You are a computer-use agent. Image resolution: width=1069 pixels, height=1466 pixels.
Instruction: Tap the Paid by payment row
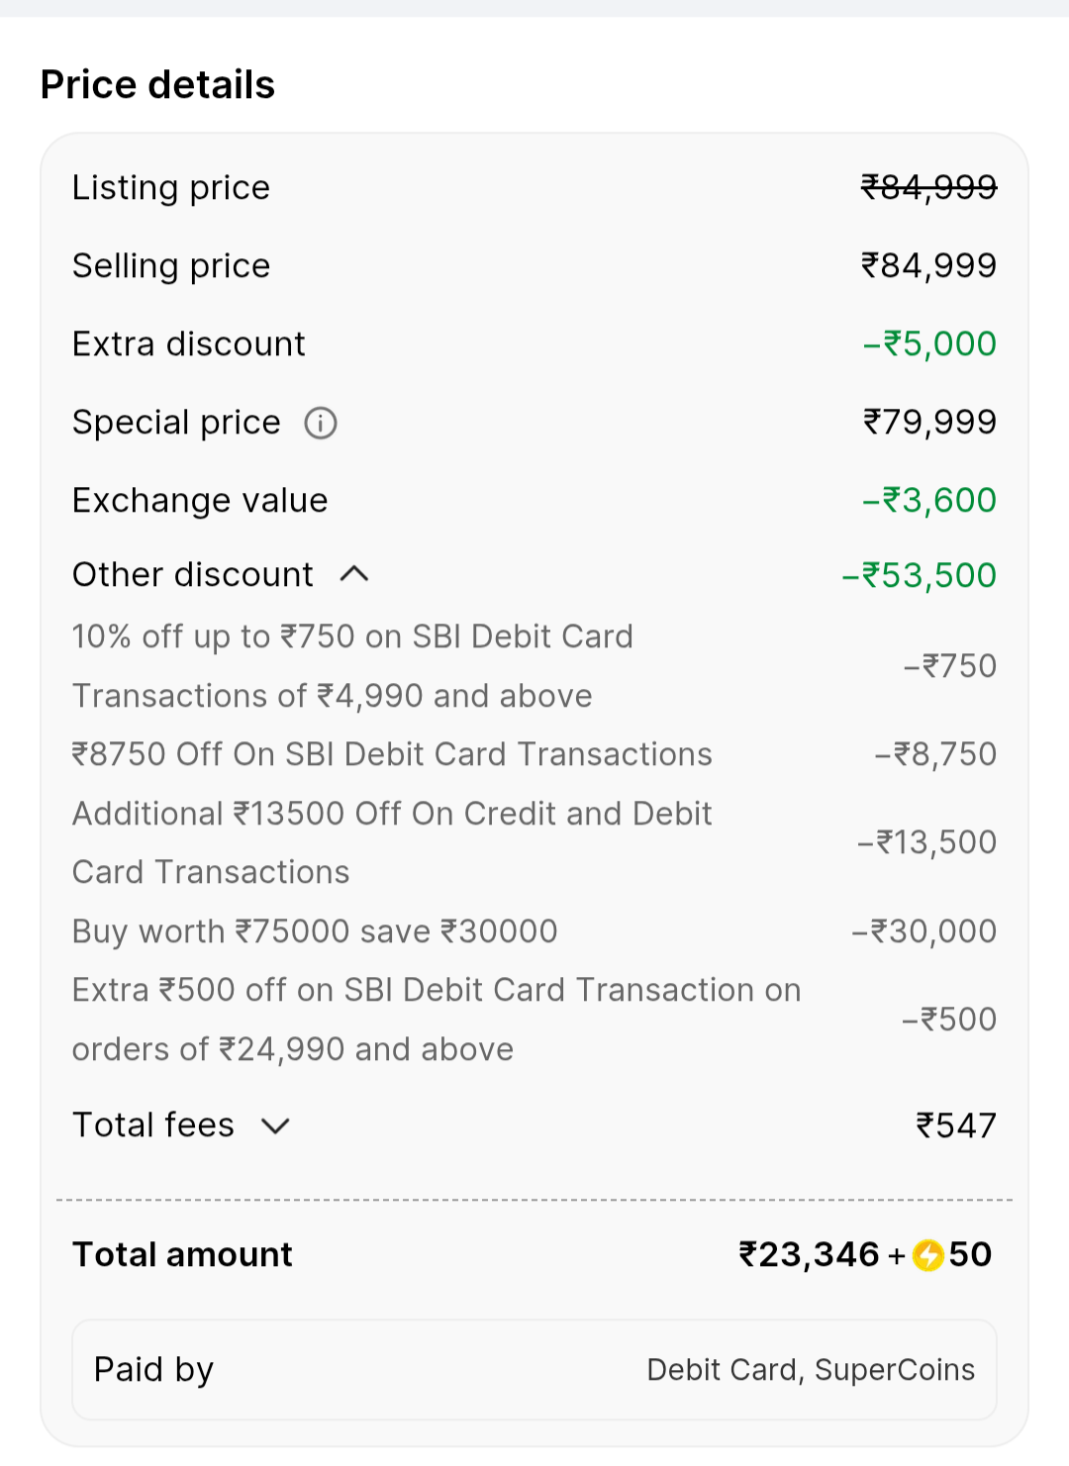pos(534,1370)
